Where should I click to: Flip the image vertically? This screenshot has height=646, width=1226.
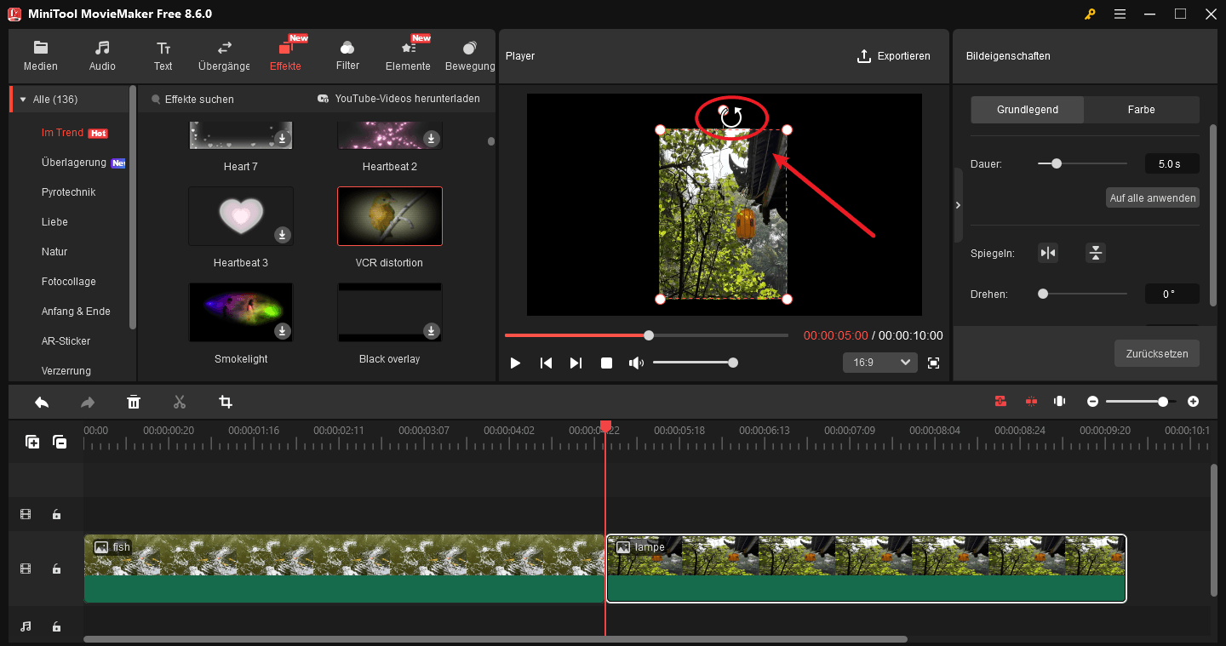1095,253
